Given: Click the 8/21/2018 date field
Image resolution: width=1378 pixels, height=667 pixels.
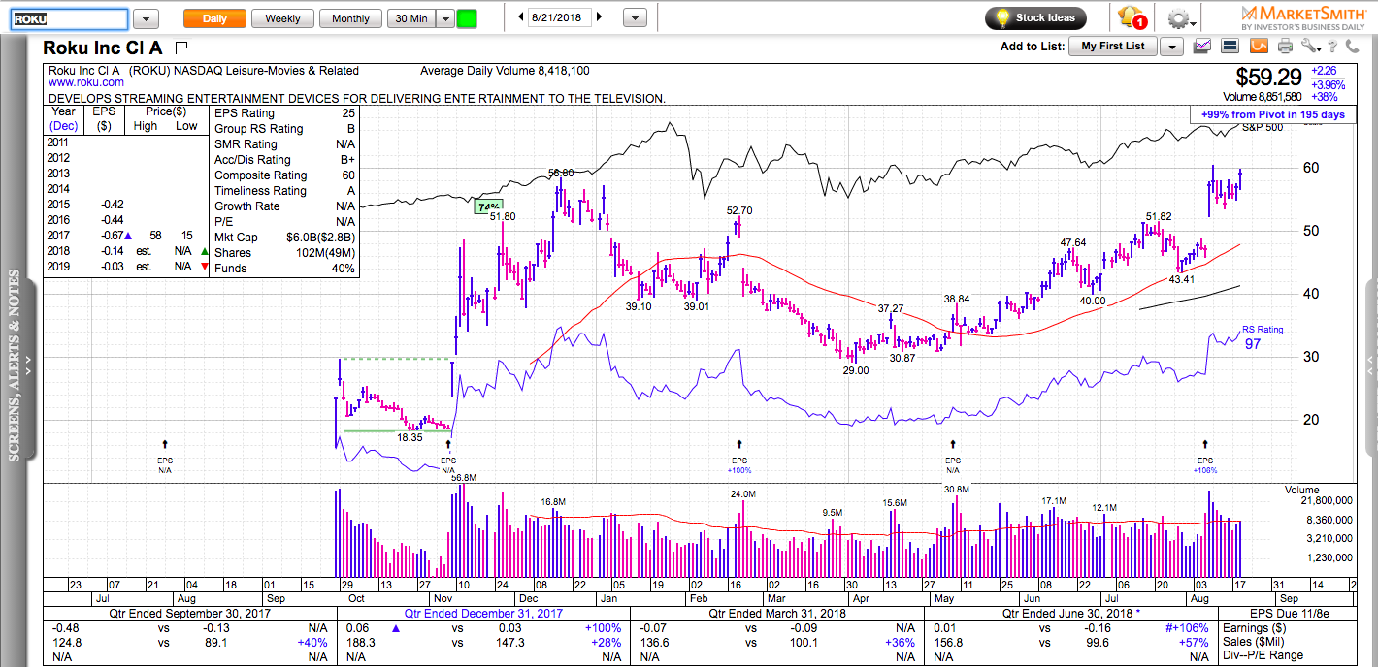Looking at the screenshot, I should pos(560,17).
